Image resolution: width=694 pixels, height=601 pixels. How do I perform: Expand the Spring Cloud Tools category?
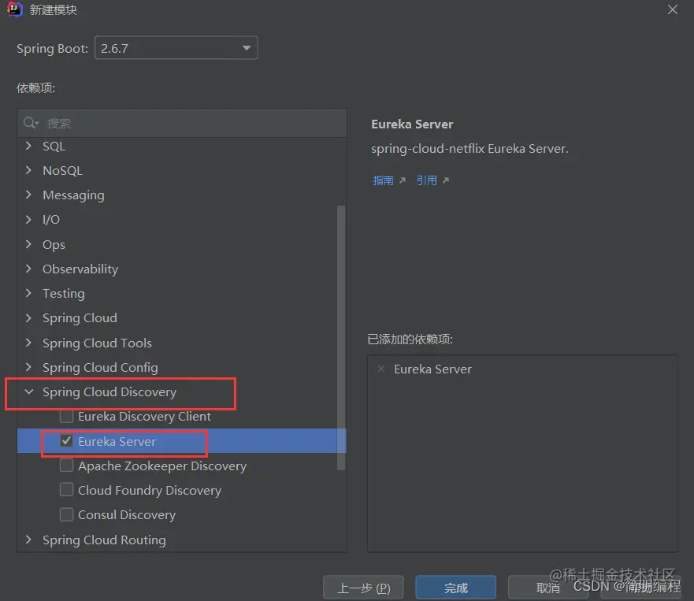[x=29, y=343]
